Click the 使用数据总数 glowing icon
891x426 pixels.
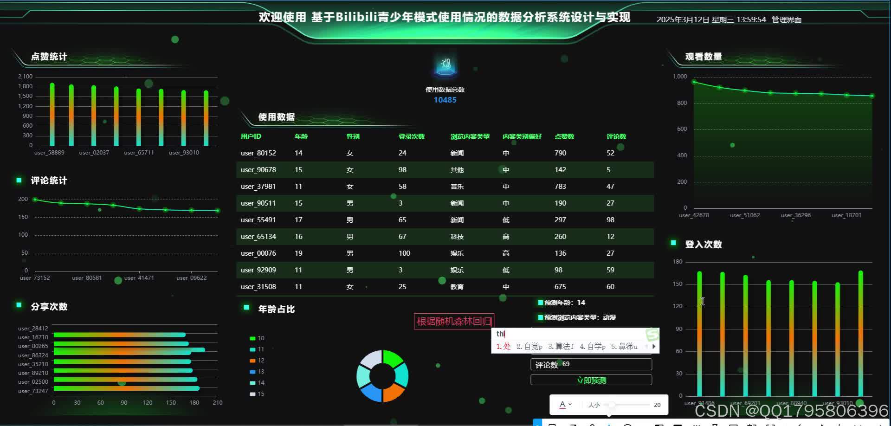tap(445, 65)
